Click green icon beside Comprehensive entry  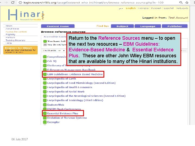45,57
